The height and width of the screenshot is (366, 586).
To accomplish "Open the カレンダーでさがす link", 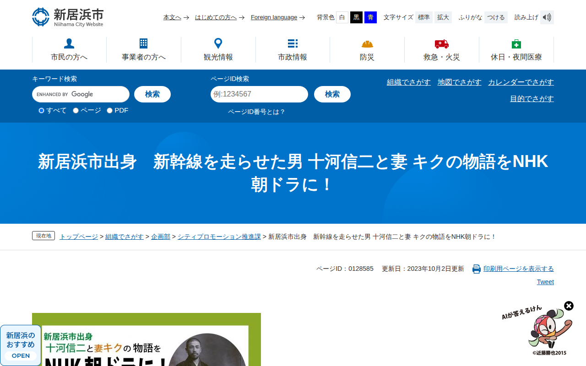I will pos(521,82).
